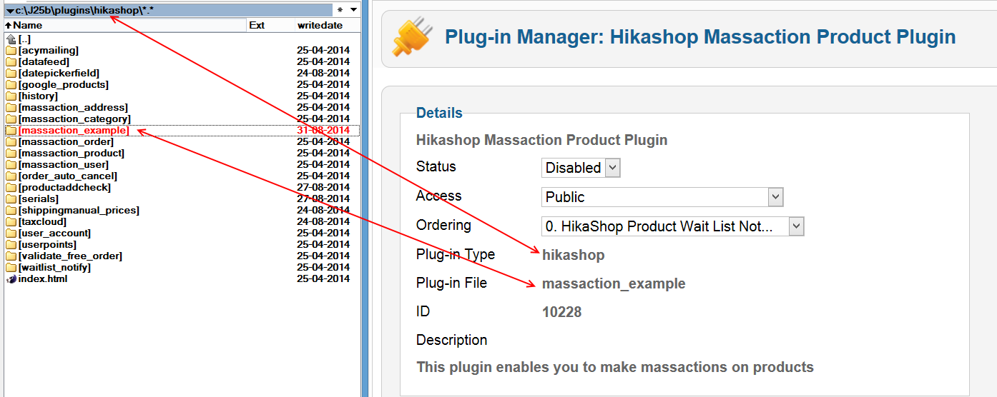This screenshot has height=397, width=997.
Task: Click the index.html file icon
Action: [11, 279]
